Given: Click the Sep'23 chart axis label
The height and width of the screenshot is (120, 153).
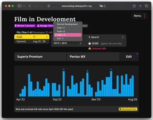Looking at the screenshot, I should point(57,99).
